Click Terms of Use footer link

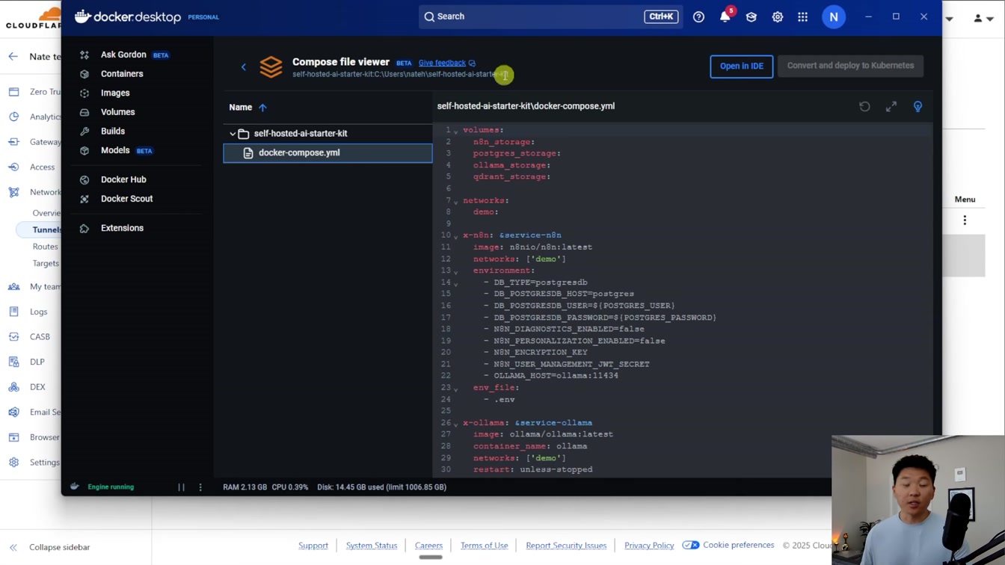click(484, 546)
